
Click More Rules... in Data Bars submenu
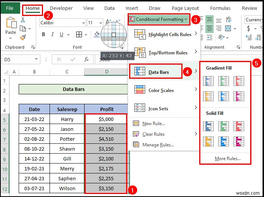pos(228,159)
